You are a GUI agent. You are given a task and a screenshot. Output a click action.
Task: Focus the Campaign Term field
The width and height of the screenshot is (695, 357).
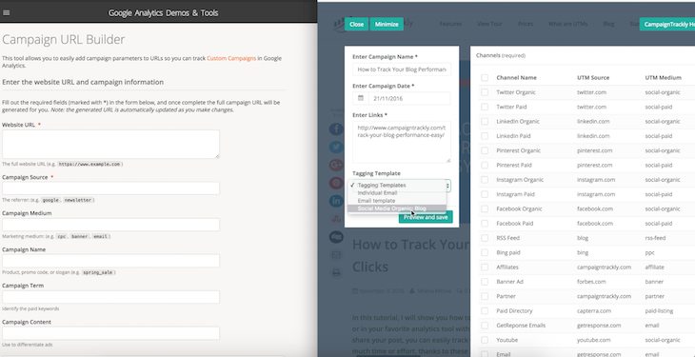pos(110,297)
